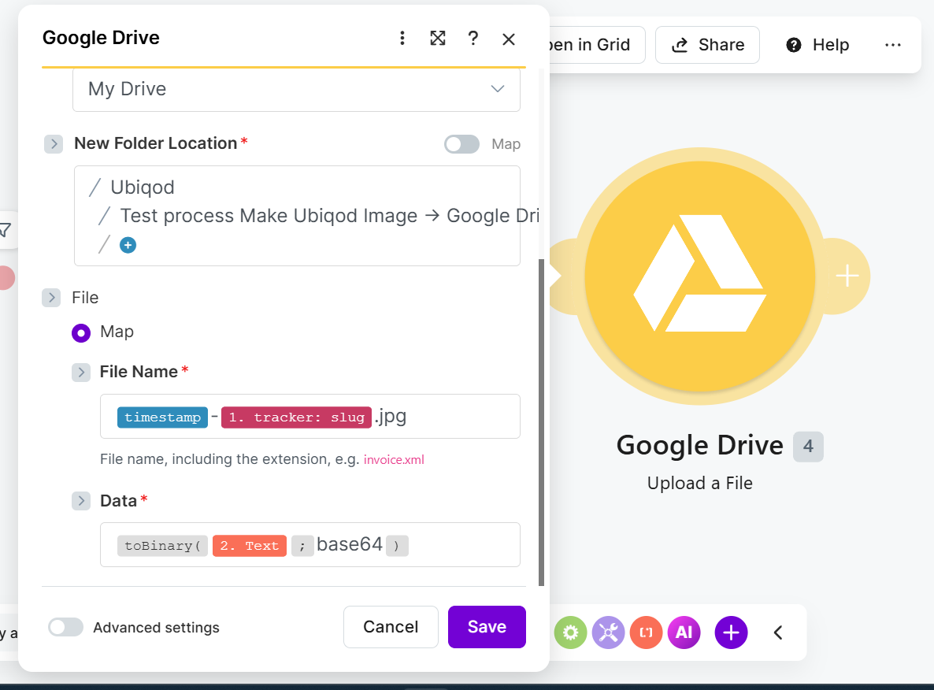The width and height of the screenshot is (934, 690).
Task: Click the 2. Text variable pill
Action: click(250, 546)
